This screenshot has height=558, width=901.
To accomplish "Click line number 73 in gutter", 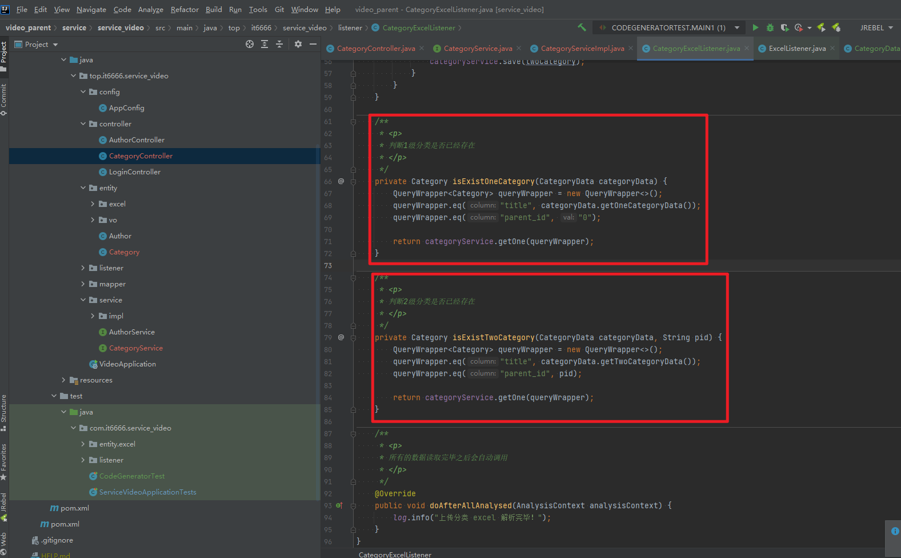I will pyautogui.click(x=328, y=265).
